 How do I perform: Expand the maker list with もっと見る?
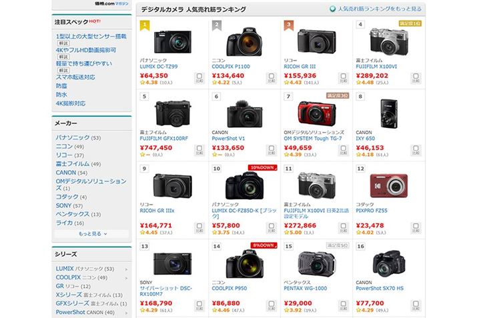[91, 234]
